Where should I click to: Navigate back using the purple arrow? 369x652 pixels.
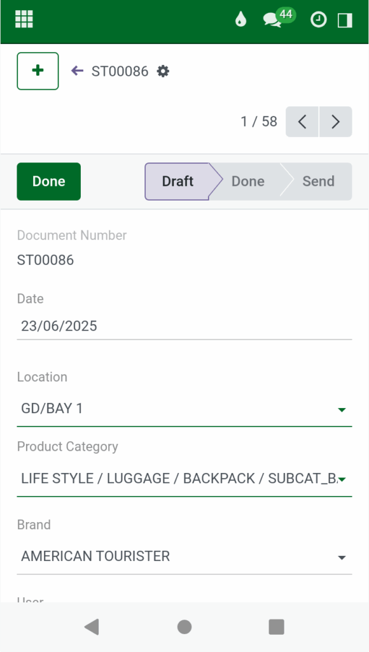pyautogui.click(x=77, y=71)
